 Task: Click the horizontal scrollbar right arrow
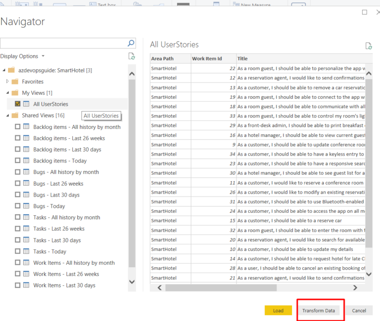click(355, 287)
